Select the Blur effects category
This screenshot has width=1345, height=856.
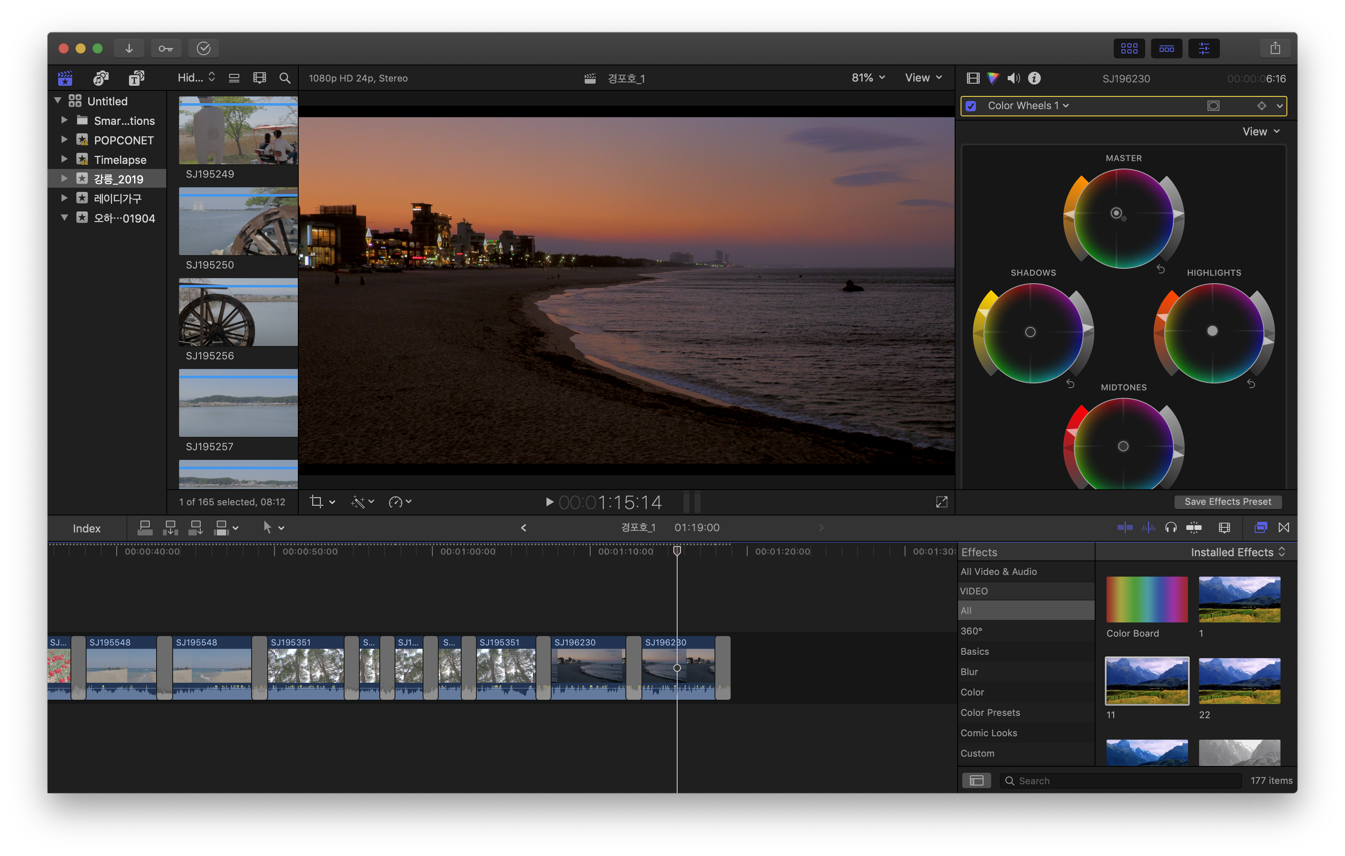[969, 671]
